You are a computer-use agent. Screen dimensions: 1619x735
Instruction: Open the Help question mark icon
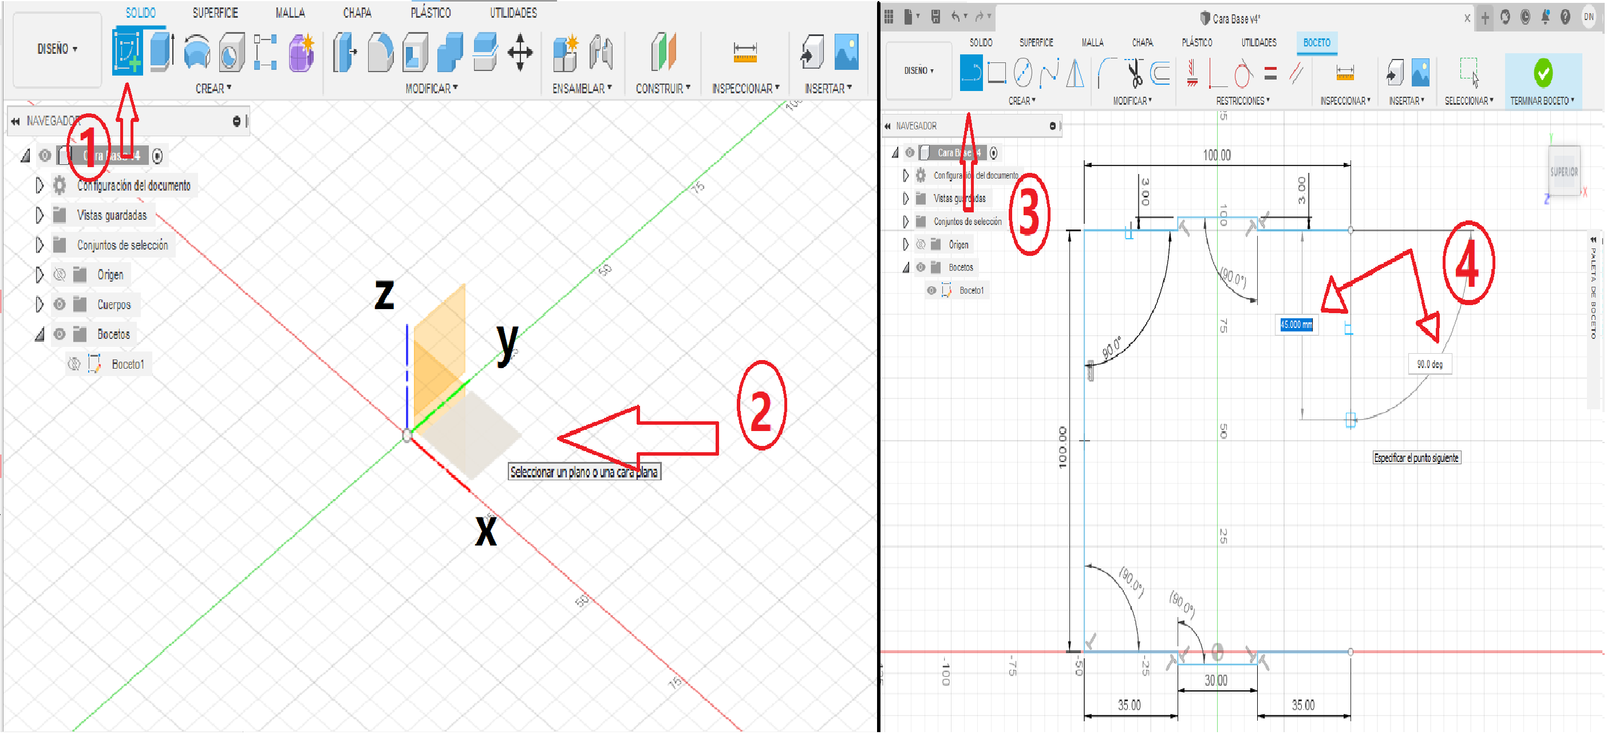pyautogui.click(x=1567, y=17)
